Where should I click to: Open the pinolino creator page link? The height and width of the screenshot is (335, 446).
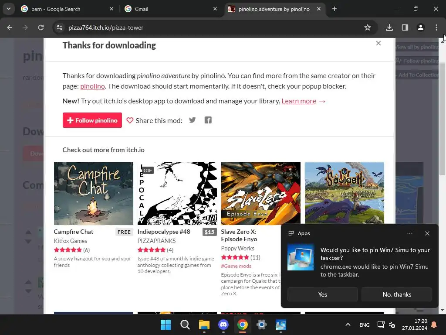[x=92, y=86]
